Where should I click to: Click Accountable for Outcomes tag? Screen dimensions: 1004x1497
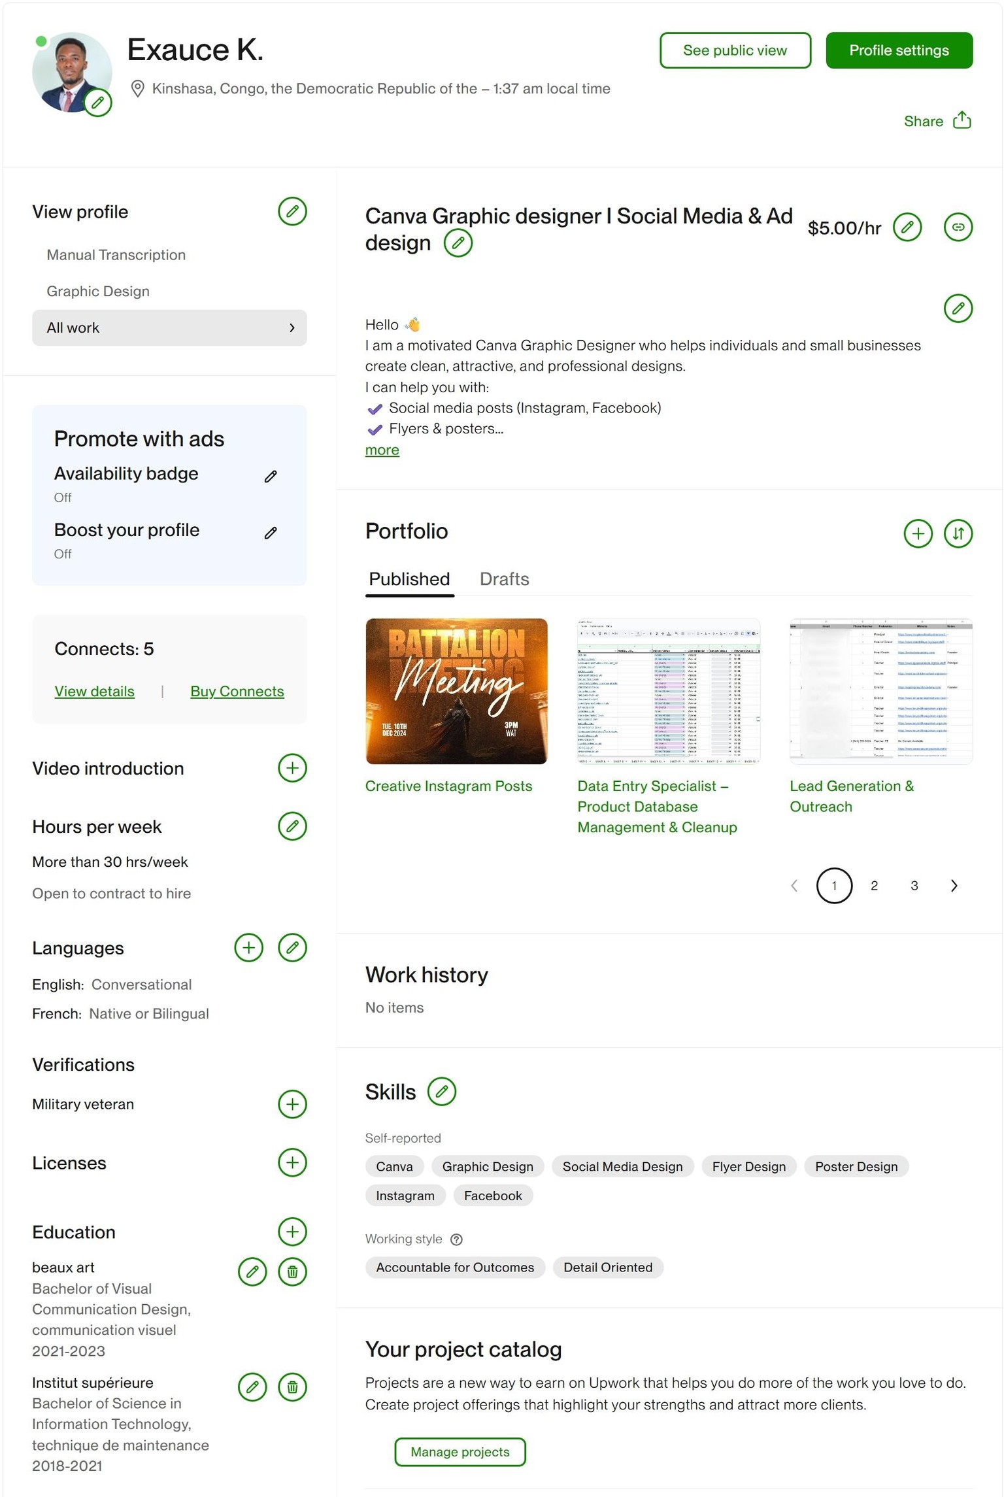coord(455,1268)
